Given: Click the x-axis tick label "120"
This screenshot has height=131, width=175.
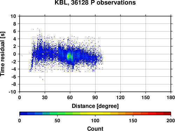Looking at the screenshot, I should pyautogui.click(x=120, y=97).
